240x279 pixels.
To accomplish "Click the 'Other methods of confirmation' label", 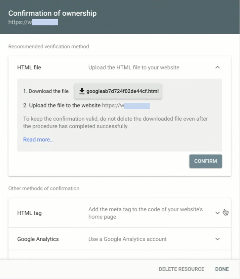I will coord(44,188).
